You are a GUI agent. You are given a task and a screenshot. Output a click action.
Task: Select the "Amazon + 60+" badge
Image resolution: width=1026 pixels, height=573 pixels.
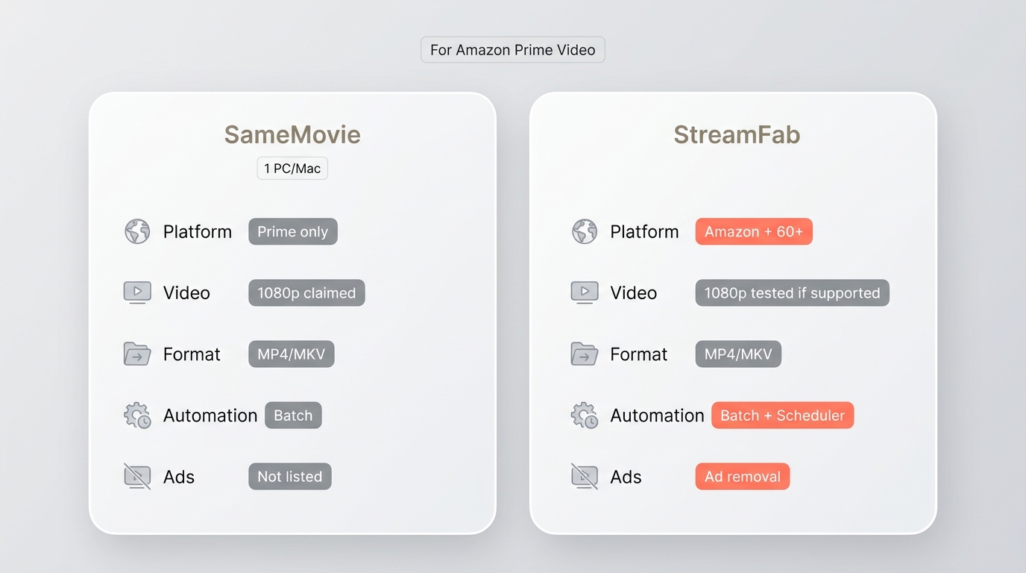pyautogui.click(x=754, y=231)
